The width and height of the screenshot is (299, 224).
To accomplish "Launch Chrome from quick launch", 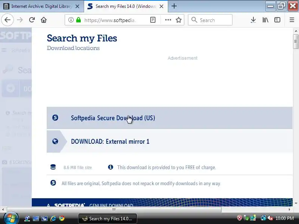I will [x=62, y=218].
